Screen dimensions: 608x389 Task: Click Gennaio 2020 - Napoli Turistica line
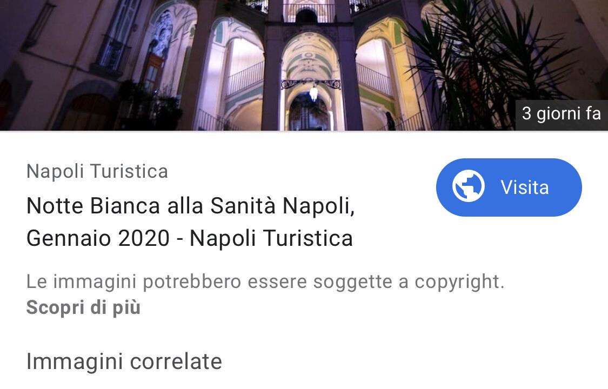coord(190,238)
